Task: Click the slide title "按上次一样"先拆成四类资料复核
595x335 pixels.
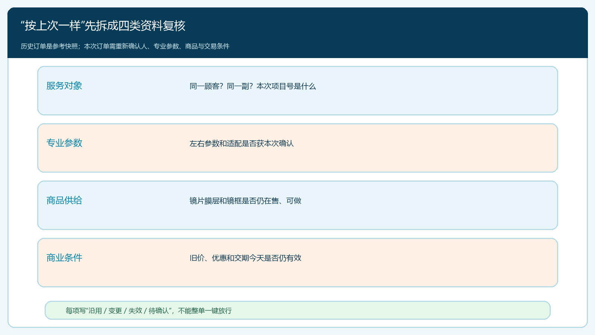Action: pyautogui.click(x=103, y=26)
